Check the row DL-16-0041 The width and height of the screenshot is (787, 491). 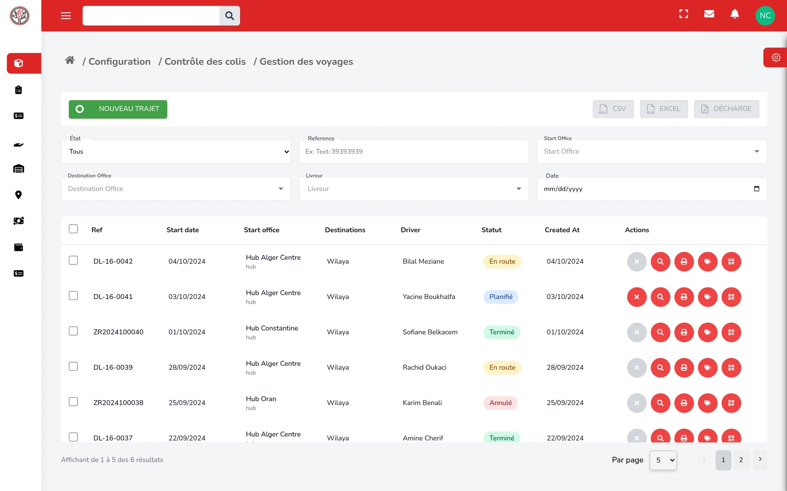(73, 295)
